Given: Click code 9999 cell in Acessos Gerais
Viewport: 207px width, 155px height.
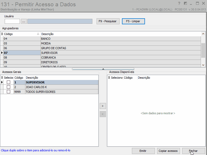Looking at the screenshot, I should pos(19,91).
